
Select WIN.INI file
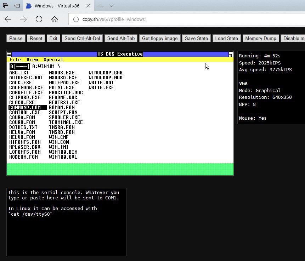(59, 147)
